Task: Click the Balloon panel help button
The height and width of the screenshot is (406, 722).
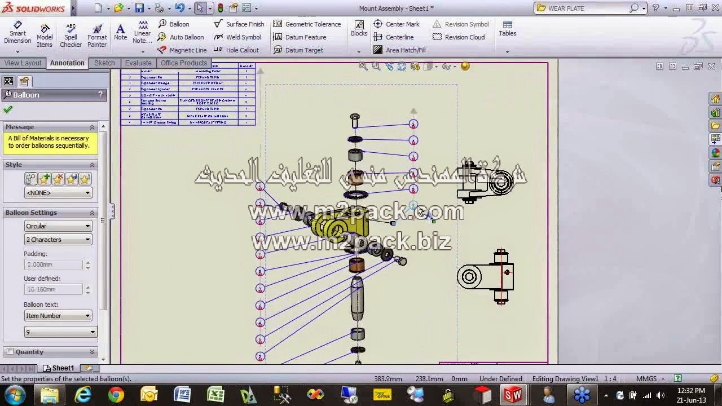Action: point(101,95)
